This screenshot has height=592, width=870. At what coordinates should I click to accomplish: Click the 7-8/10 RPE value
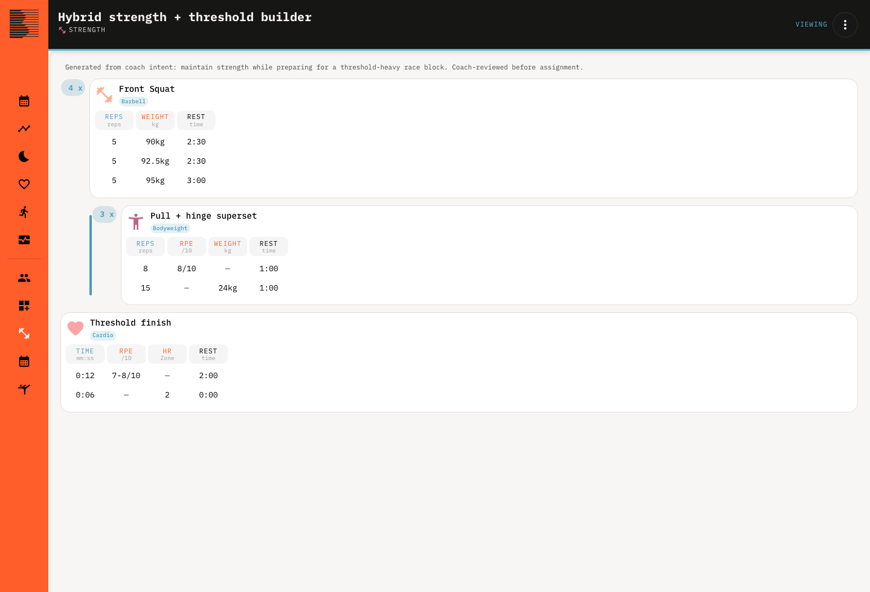point(126,376)
